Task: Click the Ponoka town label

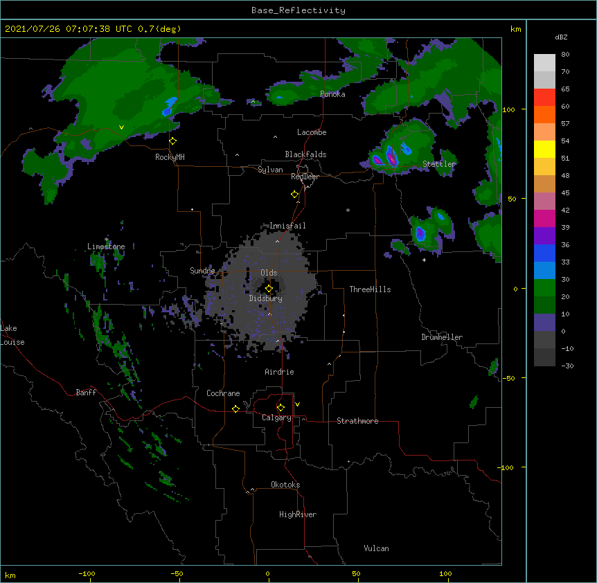Action: coord(332,94)
